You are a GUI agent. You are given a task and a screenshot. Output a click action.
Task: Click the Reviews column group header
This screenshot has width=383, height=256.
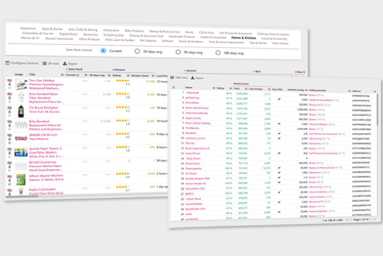pyautogui.click(x=119, y=70)
